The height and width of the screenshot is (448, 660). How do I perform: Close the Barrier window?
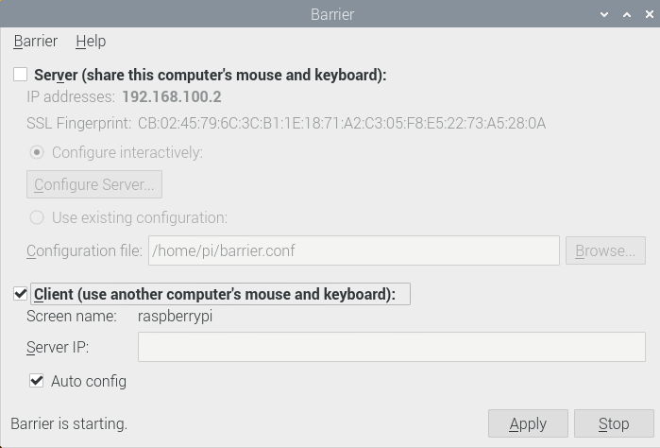pyautogui.click(x=649, y=14)
